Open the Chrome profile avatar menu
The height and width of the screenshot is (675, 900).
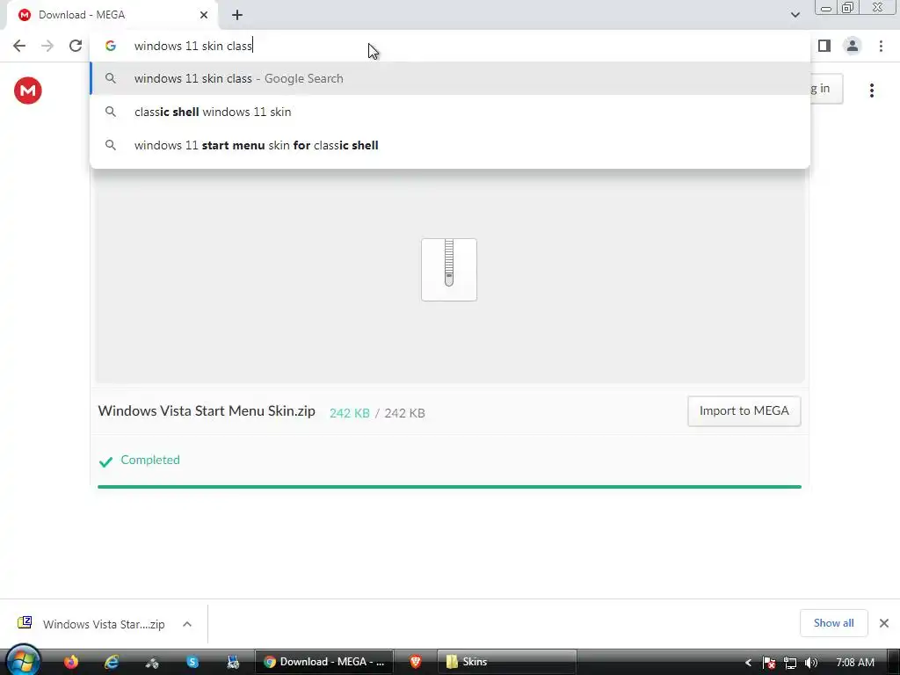[x=853, y=46]
